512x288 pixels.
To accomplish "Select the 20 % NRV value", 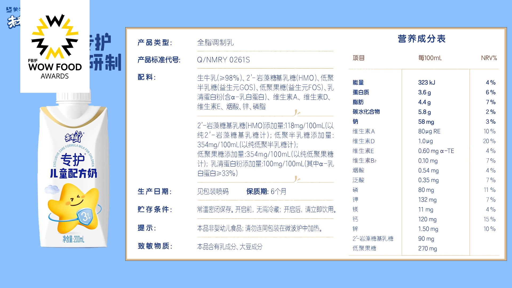I will tap(489, 141).
